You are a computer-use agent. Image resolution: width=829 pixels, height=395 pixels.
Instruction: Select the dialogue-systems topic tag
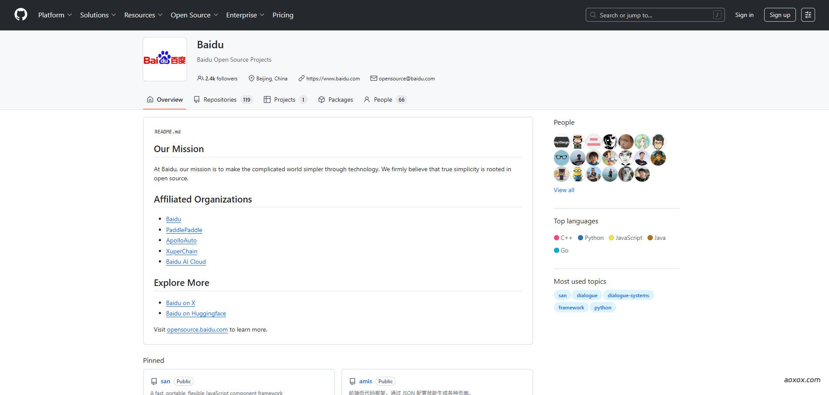click(x=628, y=295)
